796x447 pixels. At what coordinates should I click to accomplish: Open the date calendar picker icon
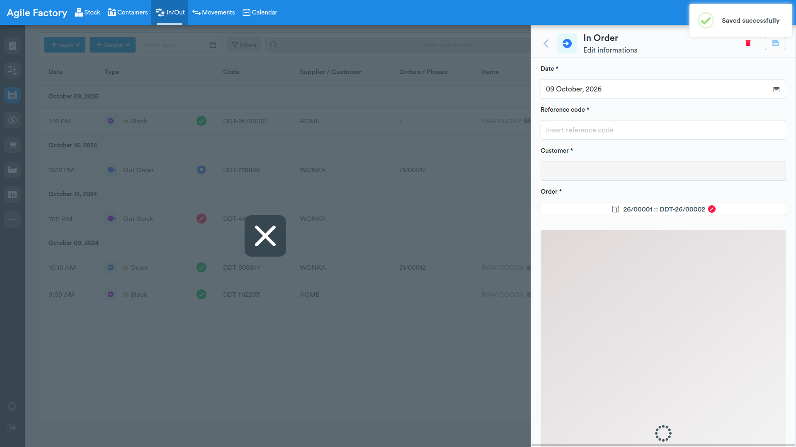coord(776,89)
